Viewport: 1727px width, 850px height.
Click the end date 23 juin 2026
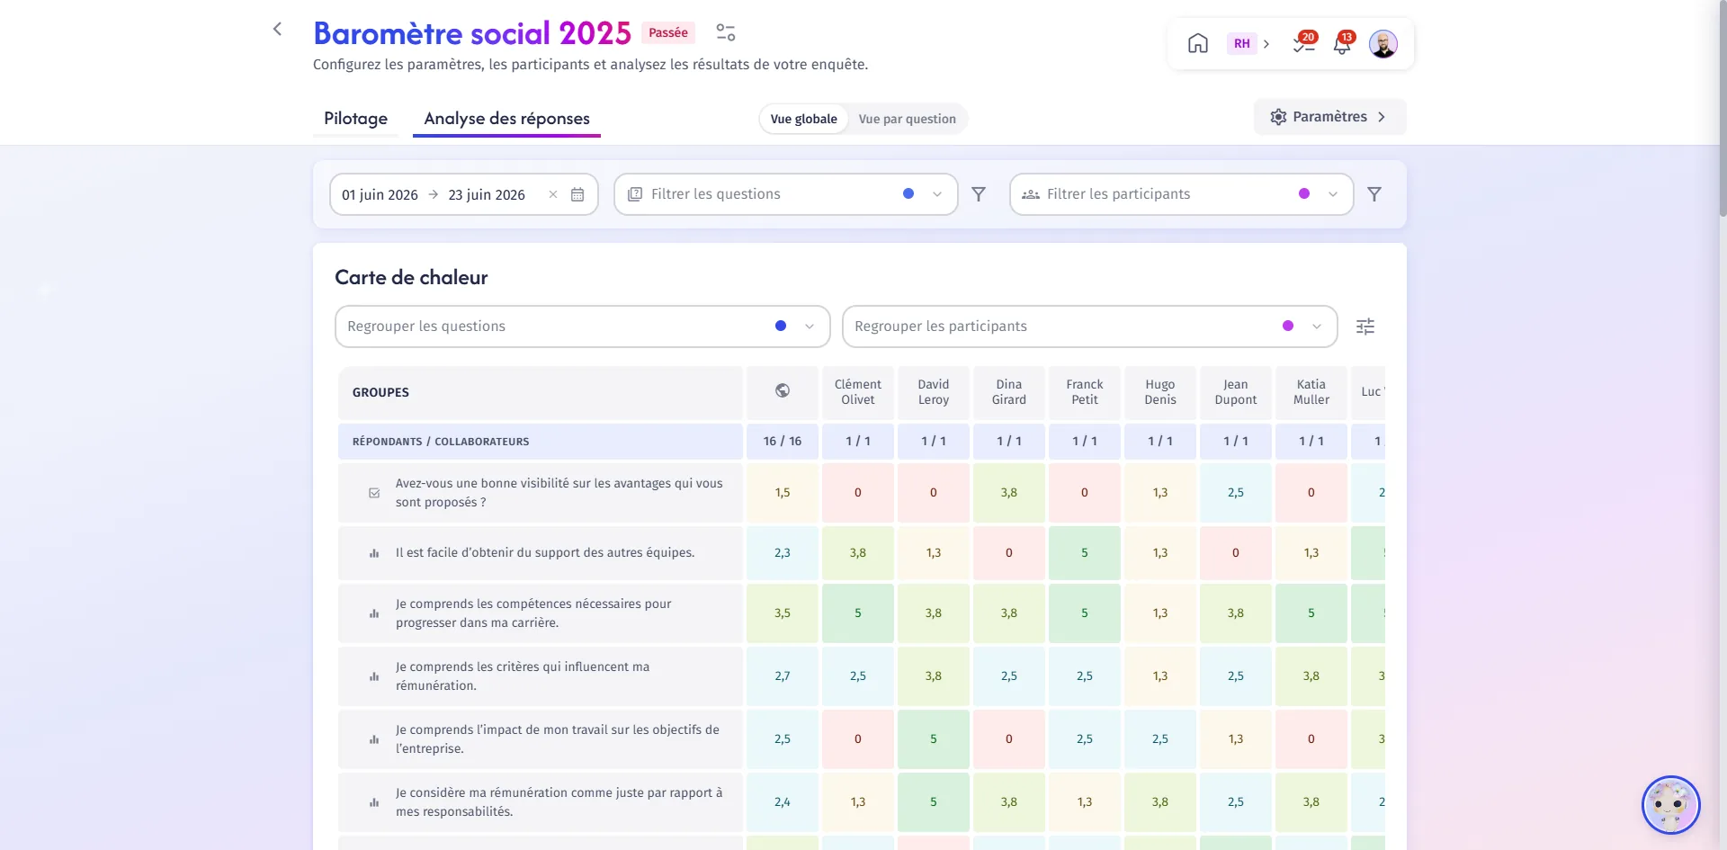pos(487,194)
